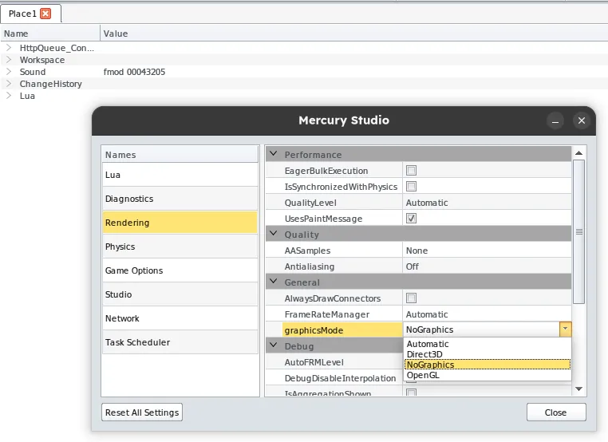Choose OpenGL from the graphicsMode list

click(x=488, y=375)
